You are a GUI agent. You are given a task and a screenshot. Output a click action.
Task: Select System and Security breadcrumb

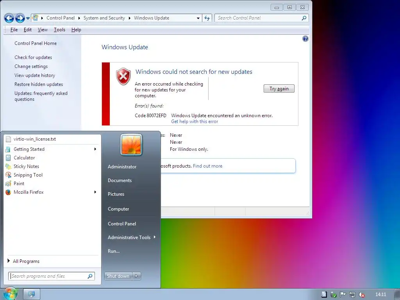pos(104,18)
